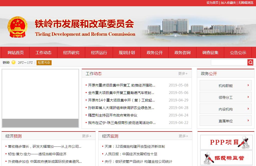The height and width of the screenshot is (166, 256).
Task: Click the 轻度污染 air quality badge
Action: click(x=44, y=62)
